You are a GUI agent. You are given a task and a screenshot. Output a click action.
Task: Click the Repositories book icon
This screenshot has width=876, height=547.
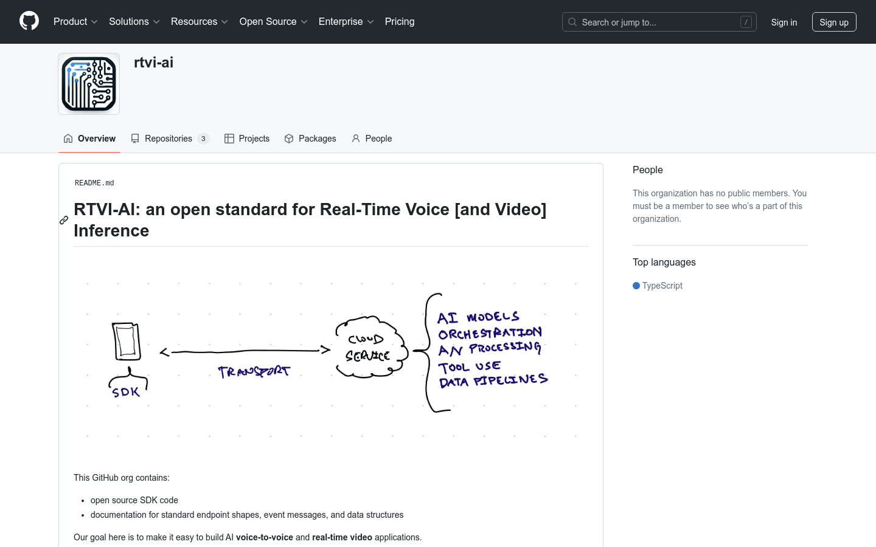click(x=135, y=139)
